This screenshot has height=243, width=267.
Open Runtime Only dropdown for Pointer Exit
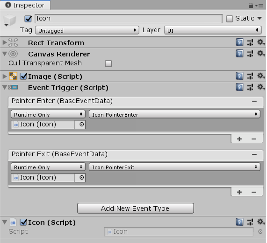[48, 167]
